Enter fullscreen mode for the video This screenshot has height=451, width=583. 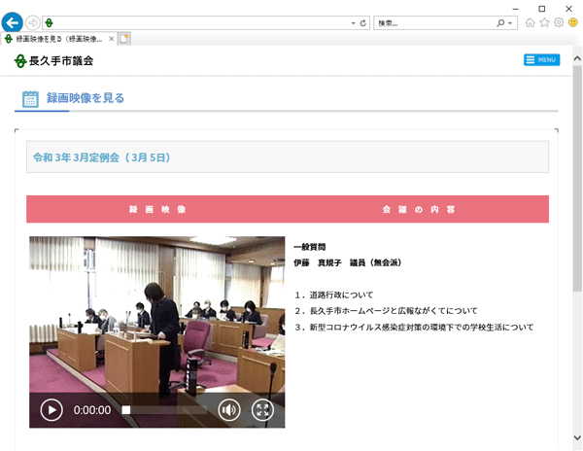tap(262, 409)
